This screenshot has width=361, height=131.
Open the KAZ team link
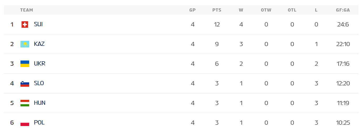click(x=39, y=44)
